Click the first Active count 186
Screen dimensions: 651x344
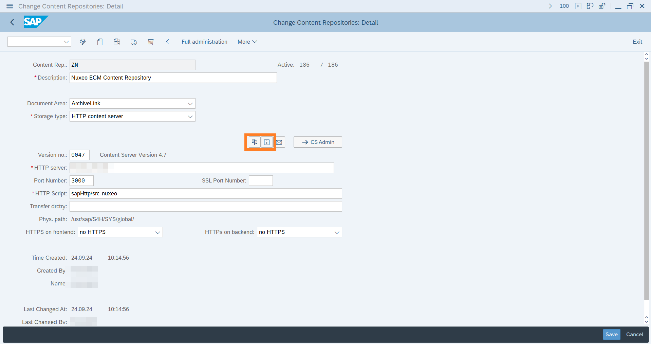point(304,65)
